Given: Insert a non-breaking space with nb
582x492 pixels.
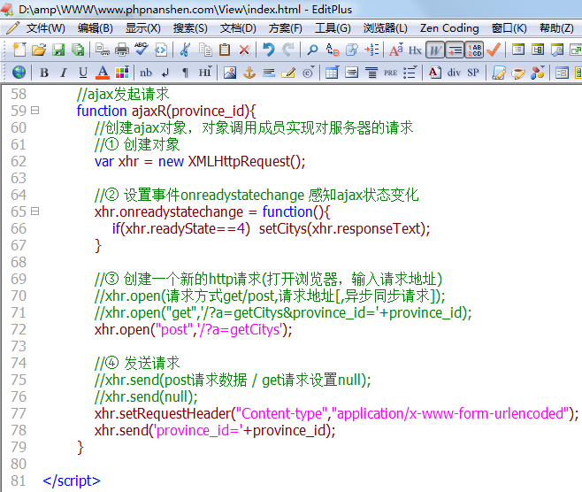Looking at the screenshot, I should (x=145, y=73).
